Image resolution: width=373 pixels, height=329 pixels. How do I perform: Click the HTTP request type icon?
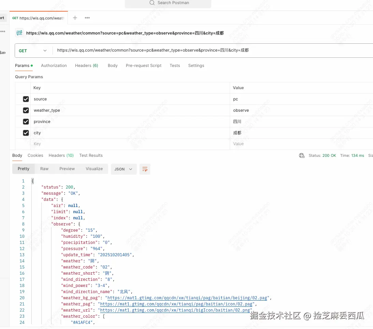[x=19, y=33]
